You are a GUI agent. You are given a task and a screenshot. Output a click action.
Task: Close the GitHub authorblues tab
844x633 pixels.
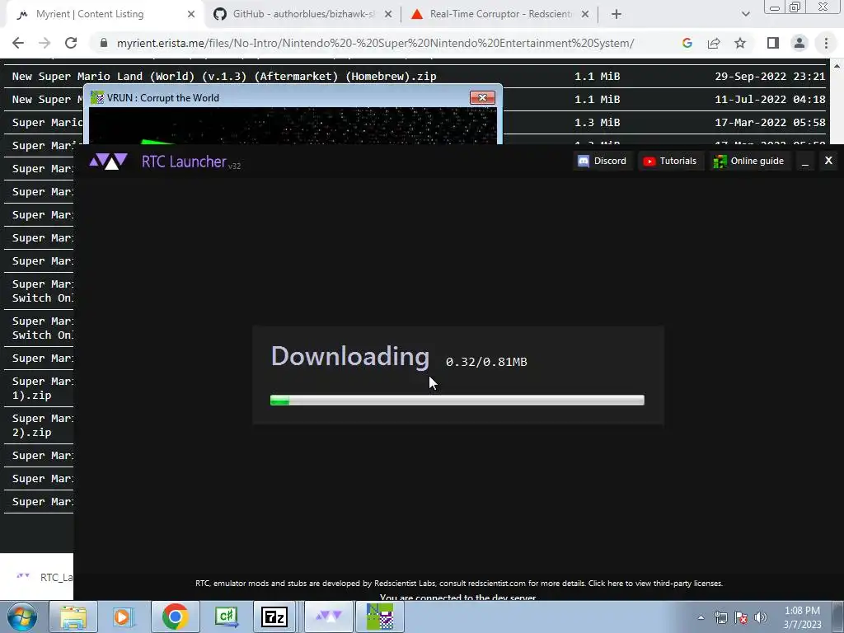[388, 15]
